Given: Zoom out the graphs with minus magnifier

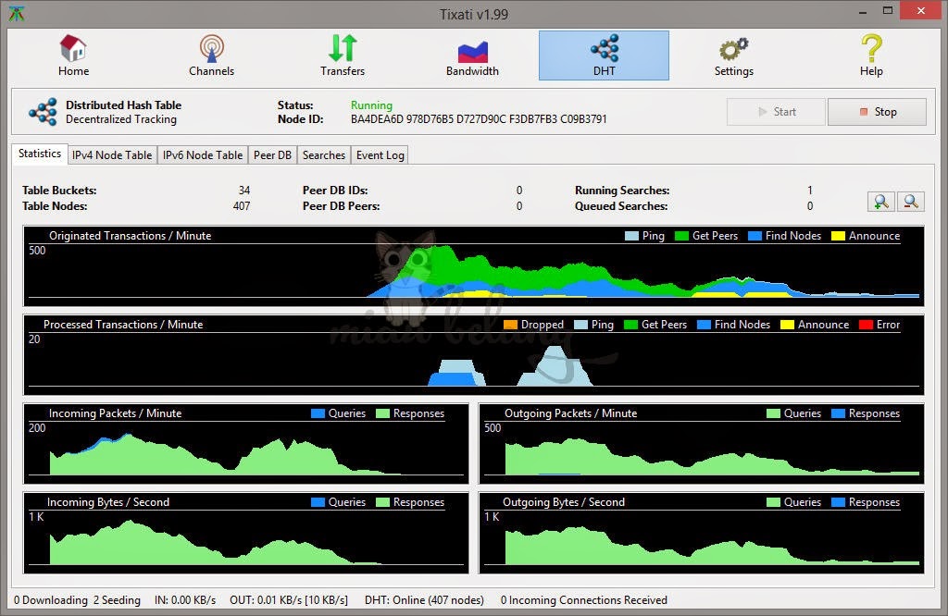Looking at the screenshot, I should click(911, 201).
